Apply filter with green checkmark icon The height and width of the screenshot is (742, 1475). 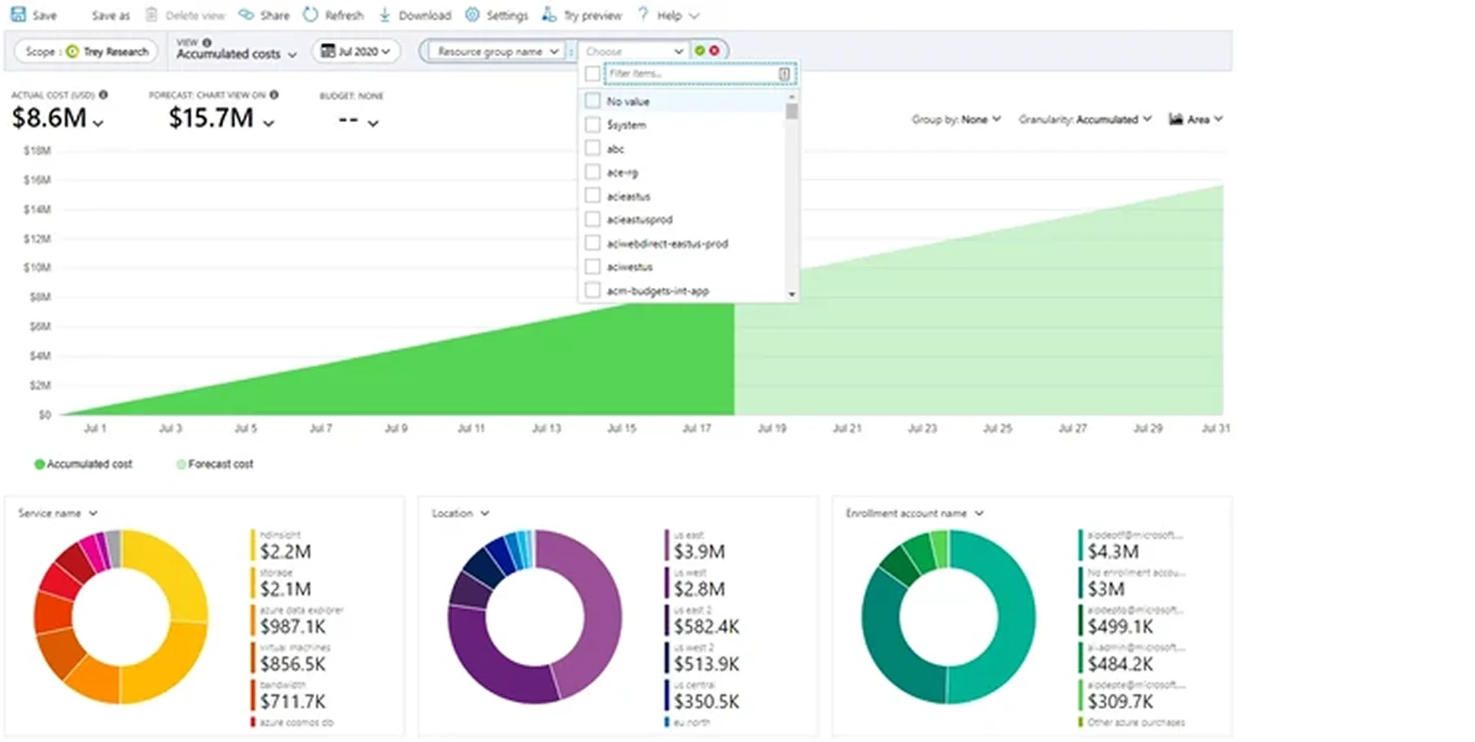[700, 50]
